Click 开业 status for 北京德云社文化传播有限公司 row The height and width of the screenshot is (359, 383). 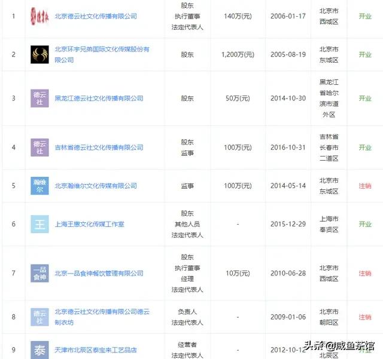(x=365, y=16)
